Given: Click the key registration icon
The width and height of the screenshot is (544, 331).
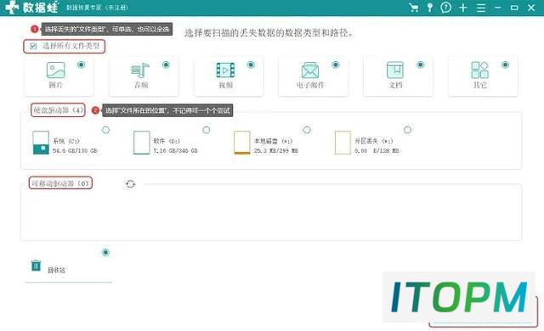Looking at the screenshot, I should coord(429,8).
